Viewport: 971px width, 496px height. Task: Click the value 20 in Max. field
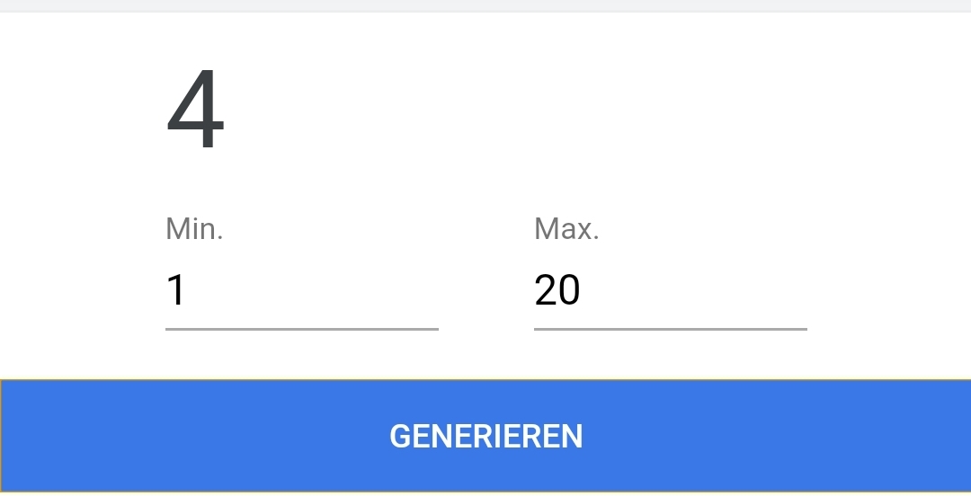557,290
